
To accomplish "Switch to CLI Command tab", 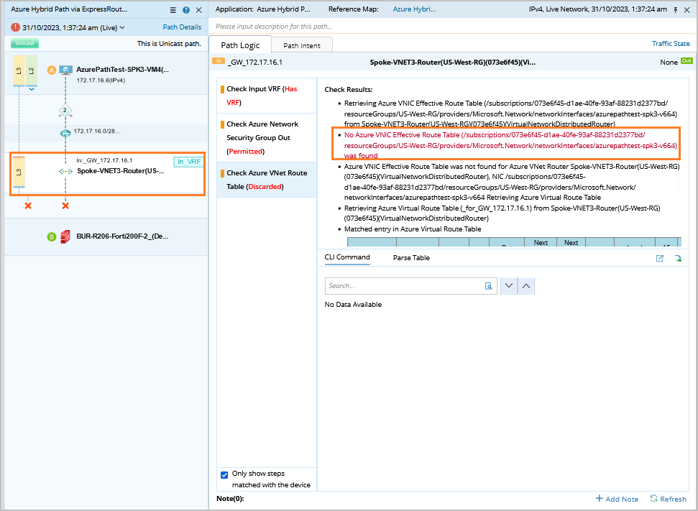I will [347, 257].
